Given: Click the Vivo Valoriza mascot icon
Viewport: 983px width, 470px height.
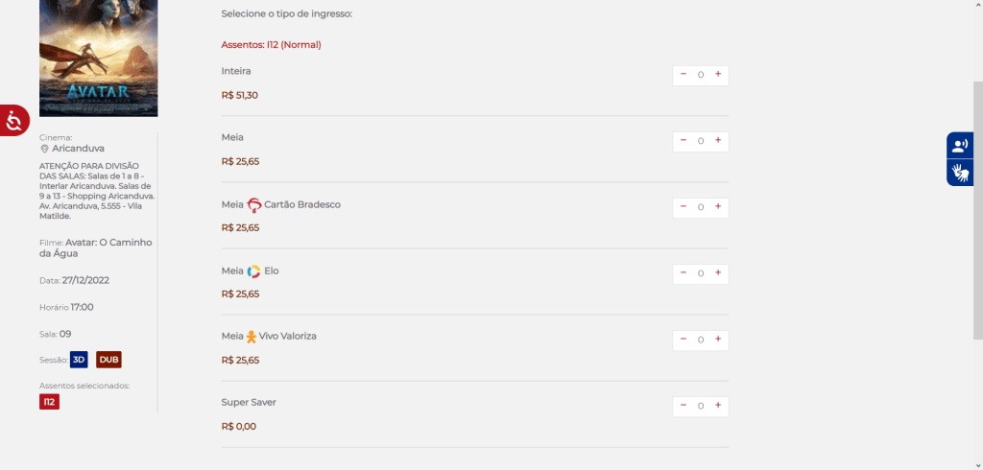Looking at the screenshot, I should [x=252, y=337].
